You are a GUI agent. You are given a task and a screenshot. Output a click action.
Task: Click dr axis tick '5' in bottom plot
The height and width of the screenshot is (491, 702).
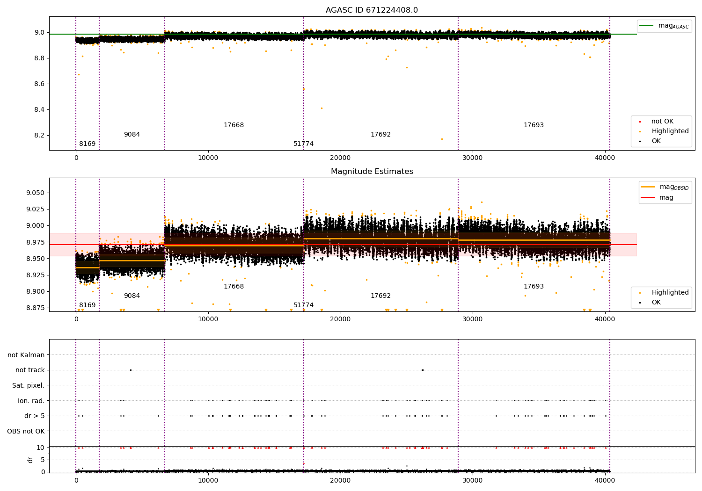(x=43, y=460)
